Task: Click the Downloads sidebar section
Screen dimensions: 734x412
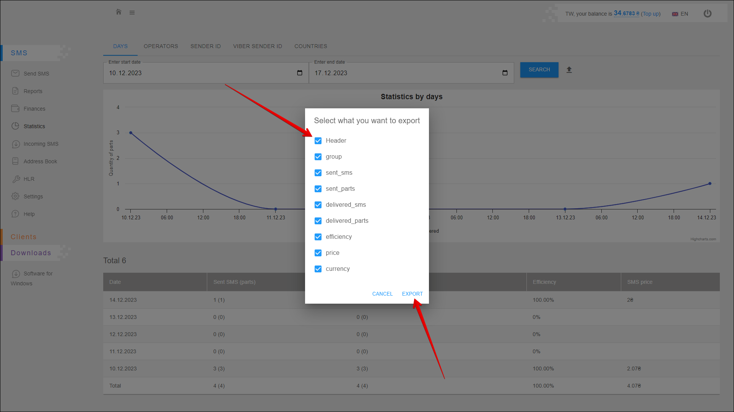Action: 31,253
